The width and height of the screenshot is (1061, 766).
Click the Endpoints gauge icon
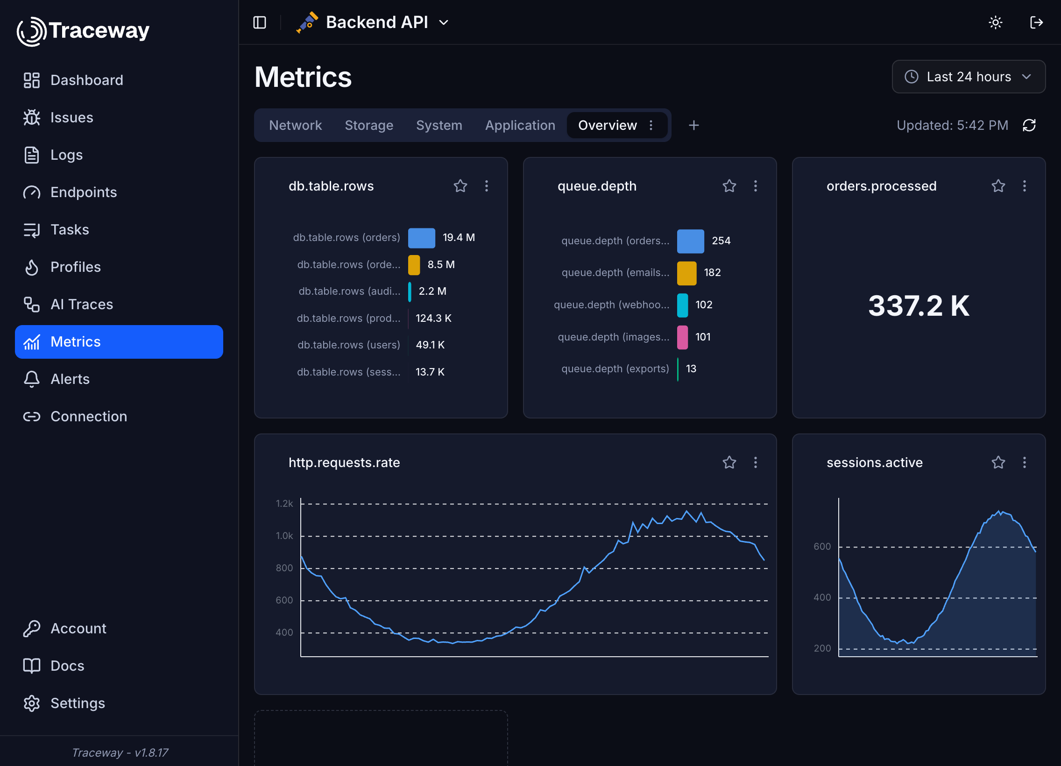tap(32, 192)
